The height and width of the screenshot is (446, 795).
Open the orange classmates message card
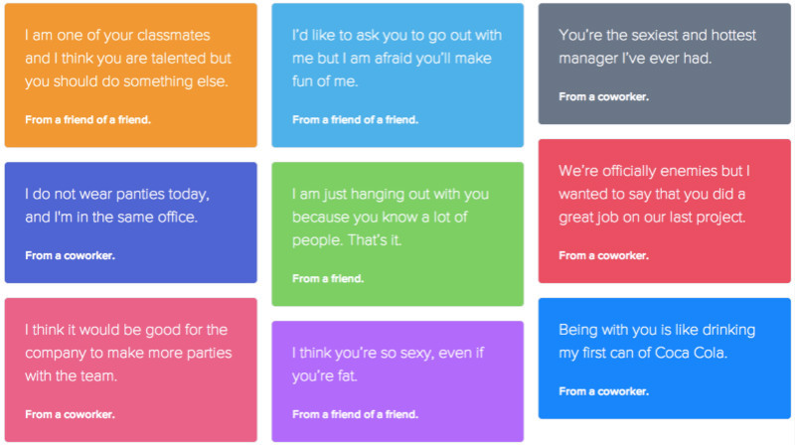coord(131,75)
